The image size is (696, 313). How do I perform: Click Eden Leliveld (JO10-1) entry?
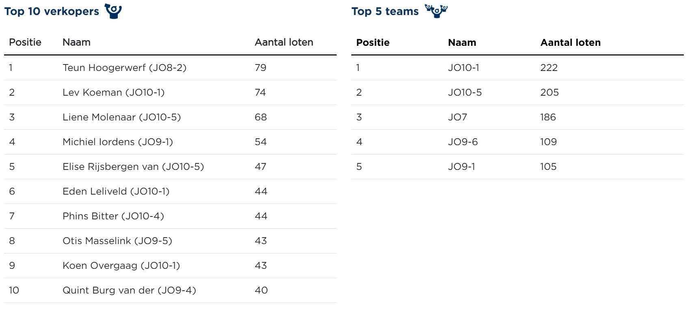116,191
